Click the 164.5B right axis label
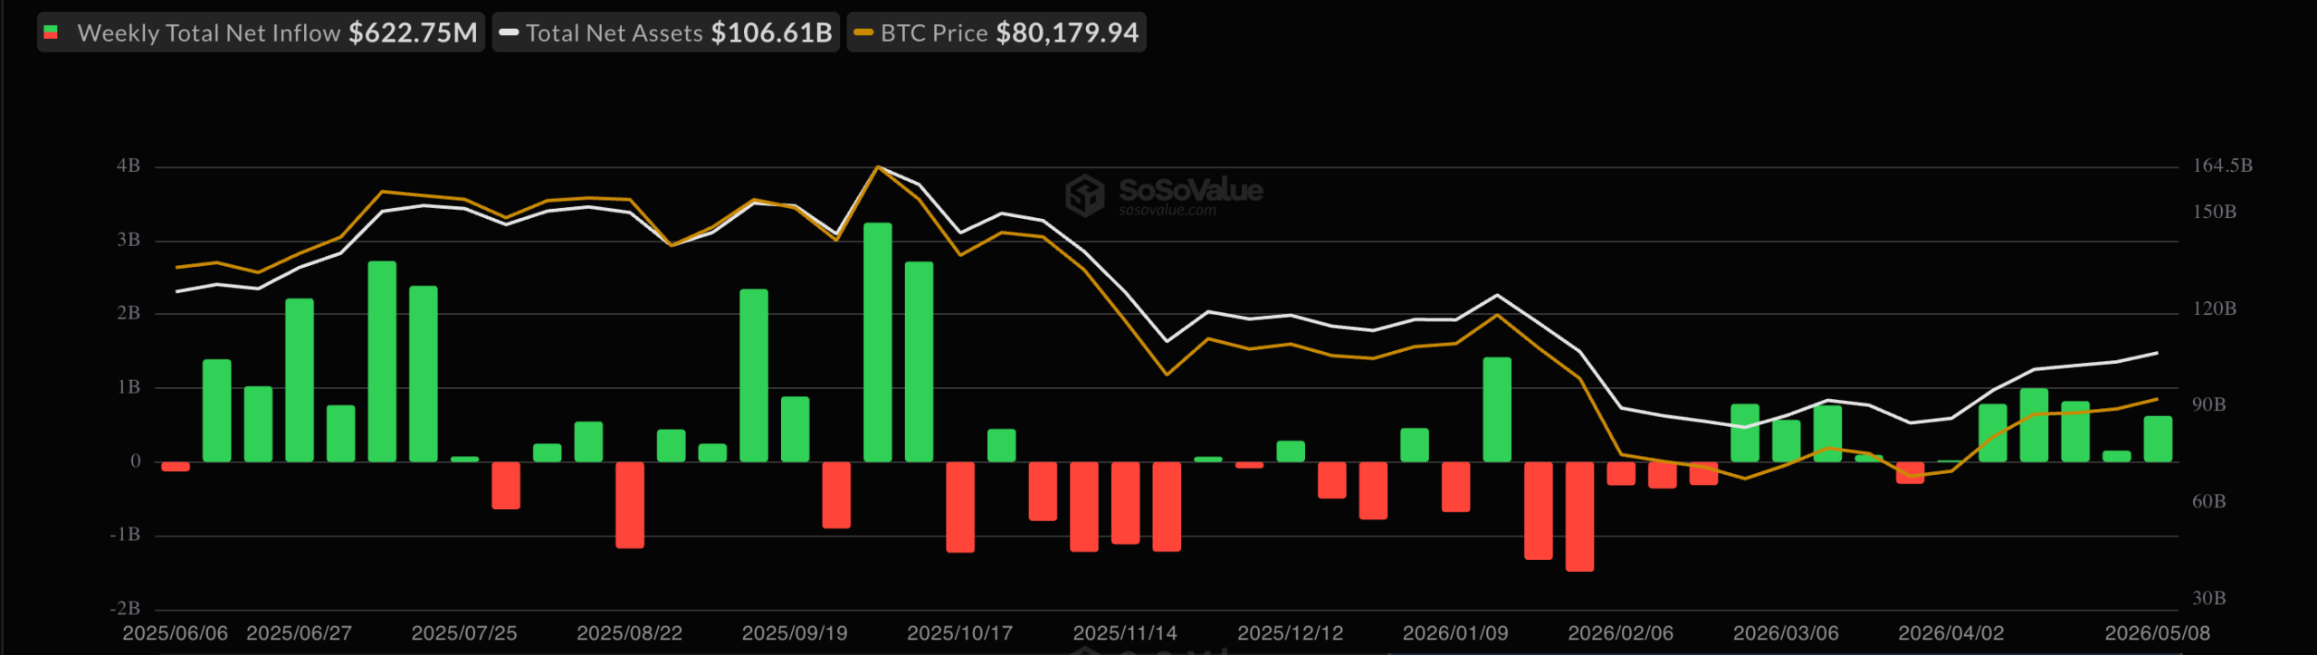 (2222, 166)
